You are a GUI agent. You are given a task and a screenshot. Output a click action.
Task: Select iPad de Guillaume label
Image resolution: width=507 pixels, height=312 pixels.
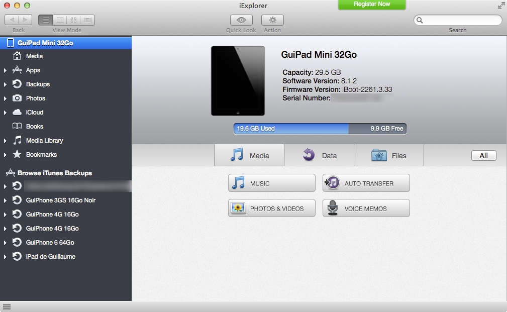pos(51,257)
